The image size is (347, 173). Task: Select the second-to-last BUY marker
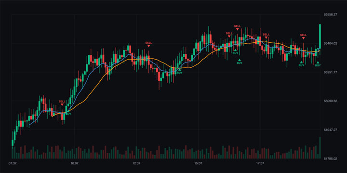pyautogui.click(x=301, y=64)
